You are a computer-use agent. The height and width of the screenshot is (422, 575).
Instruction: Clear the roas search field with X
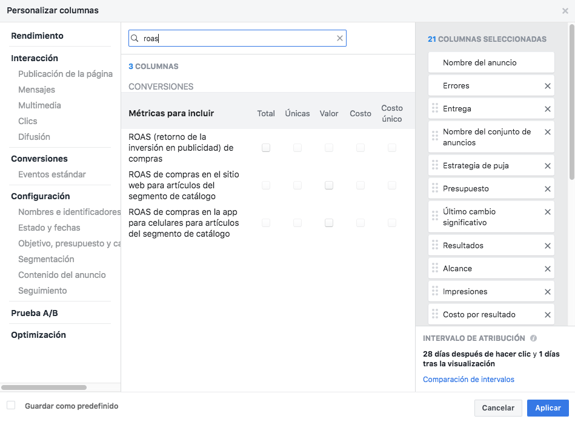pyautogui.click(x=339, y=38)
